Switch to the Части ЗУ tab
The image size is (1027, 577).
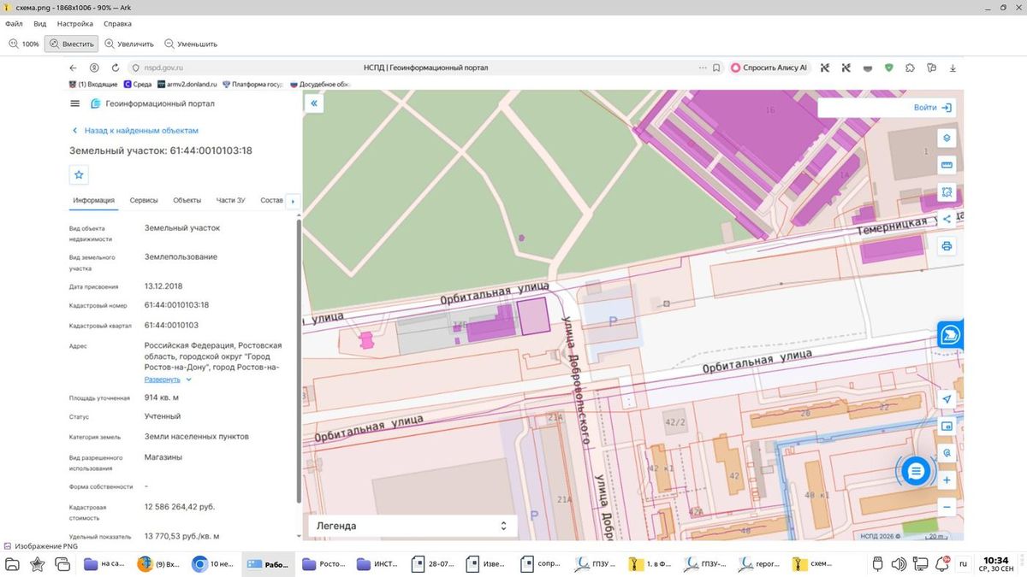231,200
